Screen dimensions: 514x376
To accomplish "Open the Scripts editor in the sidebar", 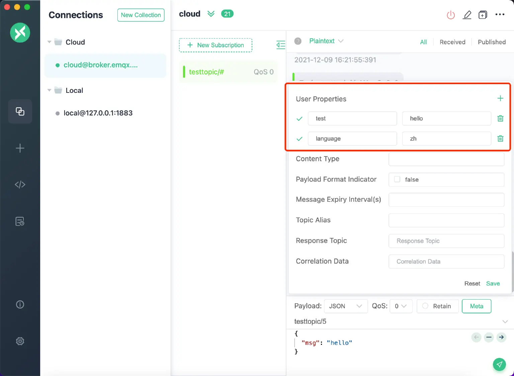I will coord(20,184).
